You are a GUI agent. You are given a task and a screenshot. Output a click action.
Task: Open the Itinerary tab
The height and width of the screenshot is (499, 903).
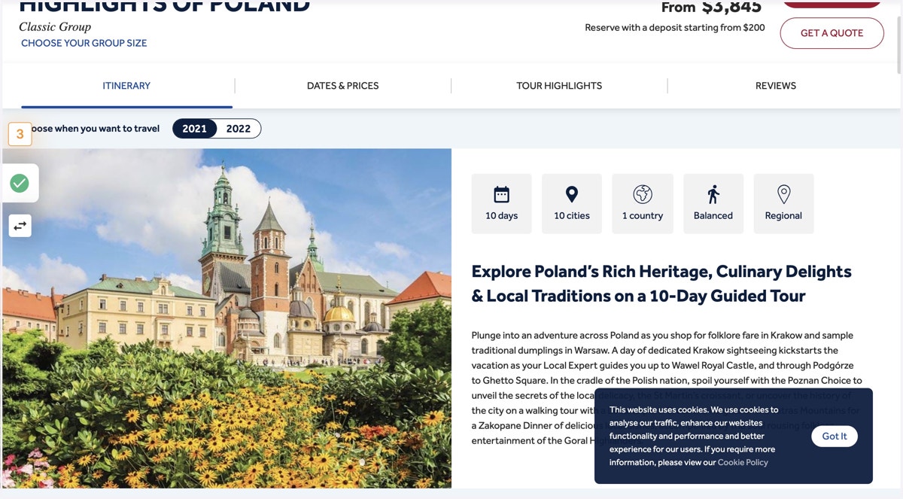coord(126,86)
